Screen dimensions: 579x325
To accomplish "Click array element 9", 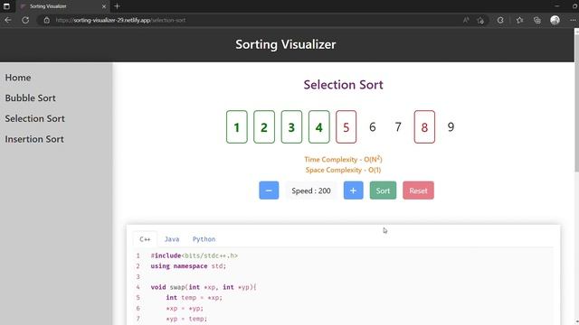I will click(x=451, y=127).
